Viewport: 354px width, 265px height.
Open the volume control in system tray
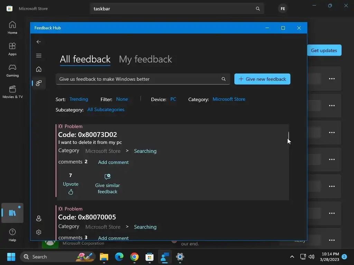(x=311, y=257)
